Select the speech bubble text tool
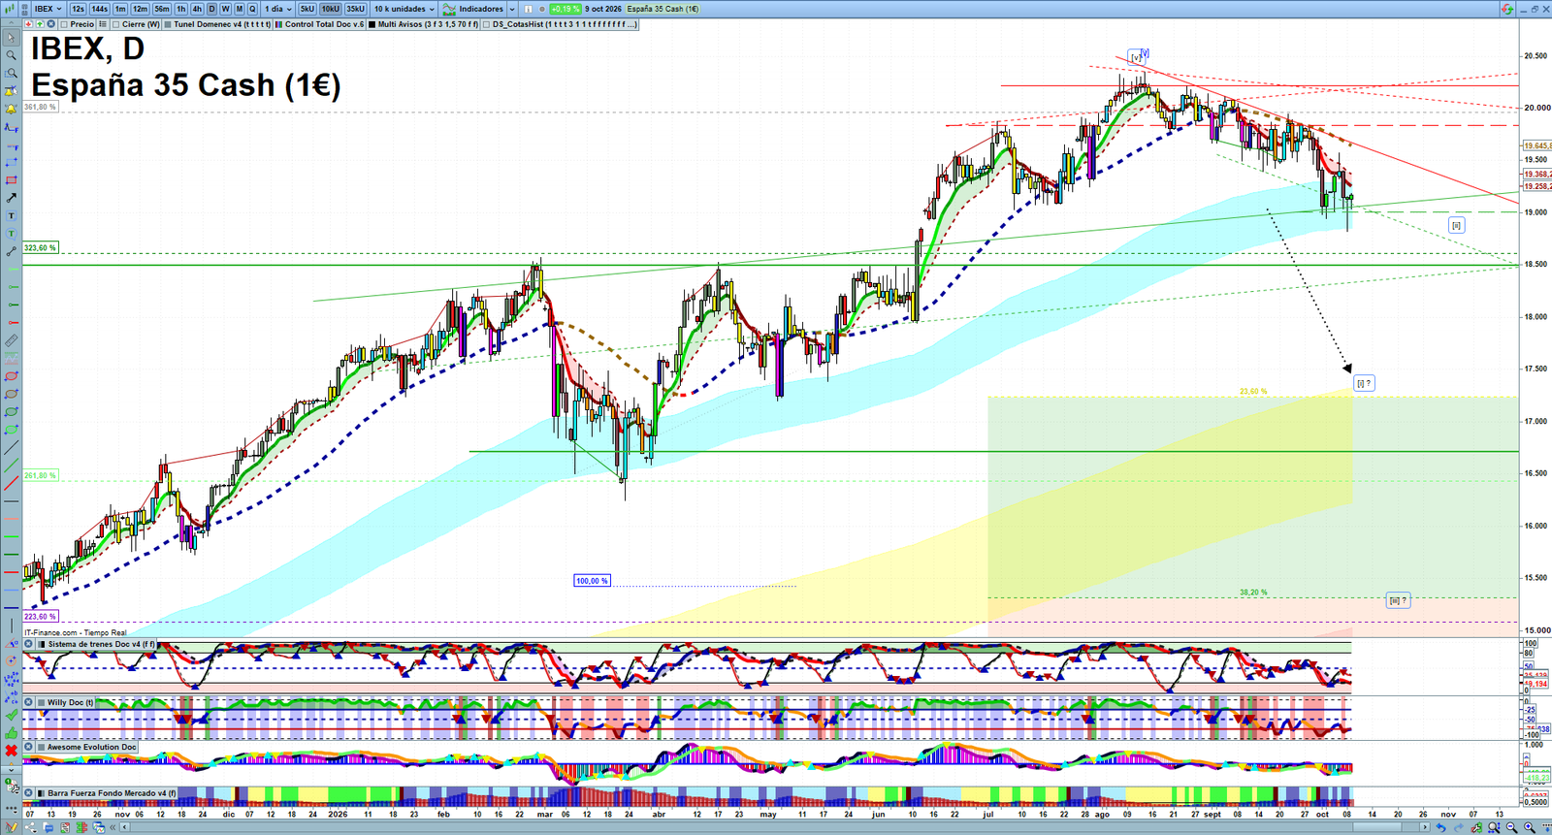Screen dimensions: 1552x835 tap(12, 234)
